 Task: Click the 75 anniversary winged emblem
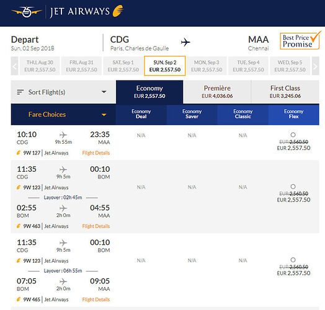(27, 12)
